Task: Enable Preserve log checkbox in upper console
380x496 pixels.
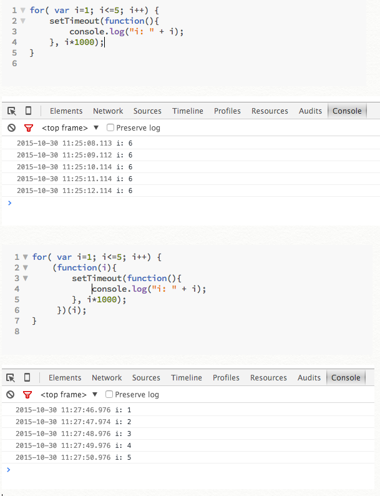Action: click(x=110, y=127)
